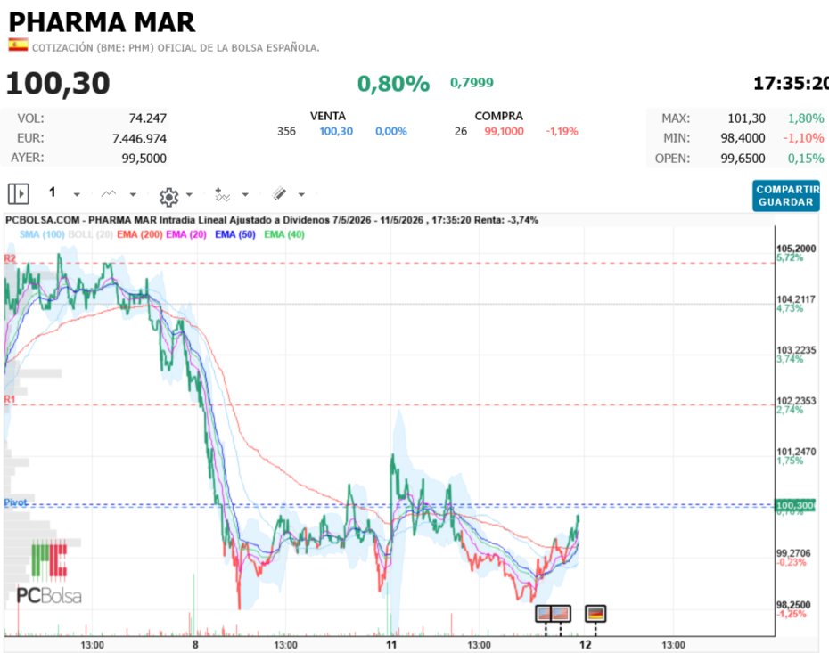829x653 pixels.
Task: Click the -1,10% MIN percentage
Action: click(x=803, y=138)
